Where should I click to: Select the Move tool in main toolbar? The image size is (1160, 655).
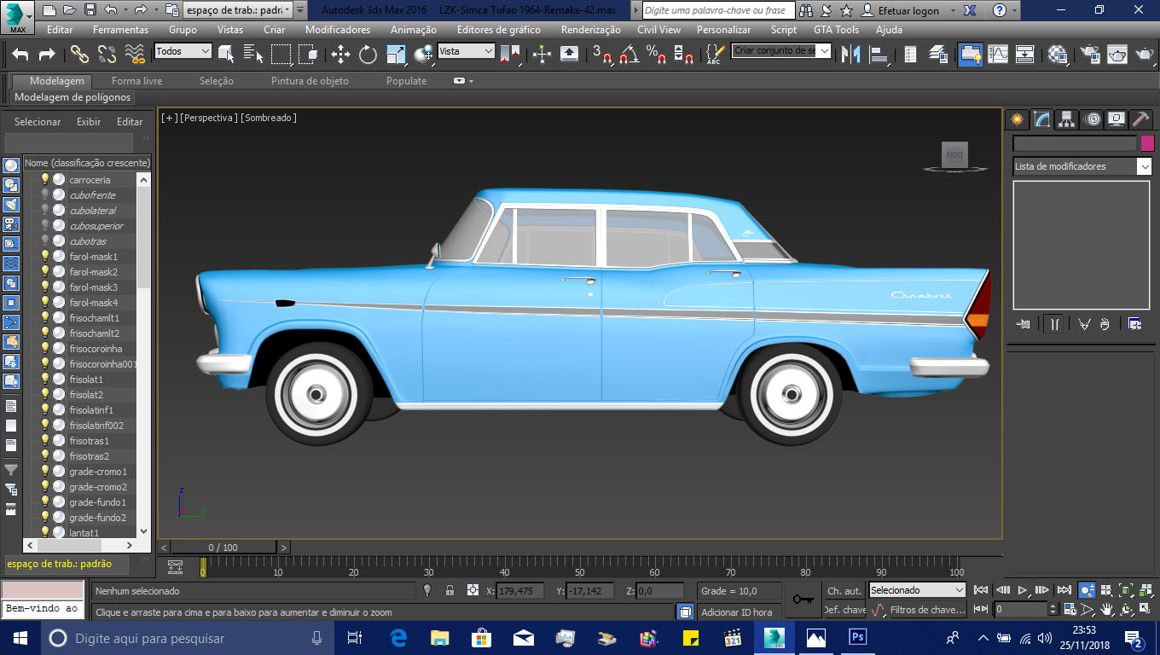pyautogui.click(x=340, y=55)
